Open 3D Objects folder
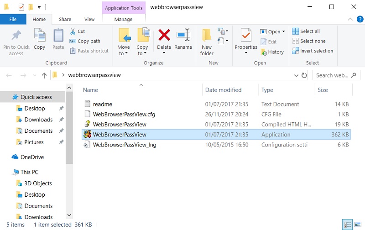 (38, 183)
